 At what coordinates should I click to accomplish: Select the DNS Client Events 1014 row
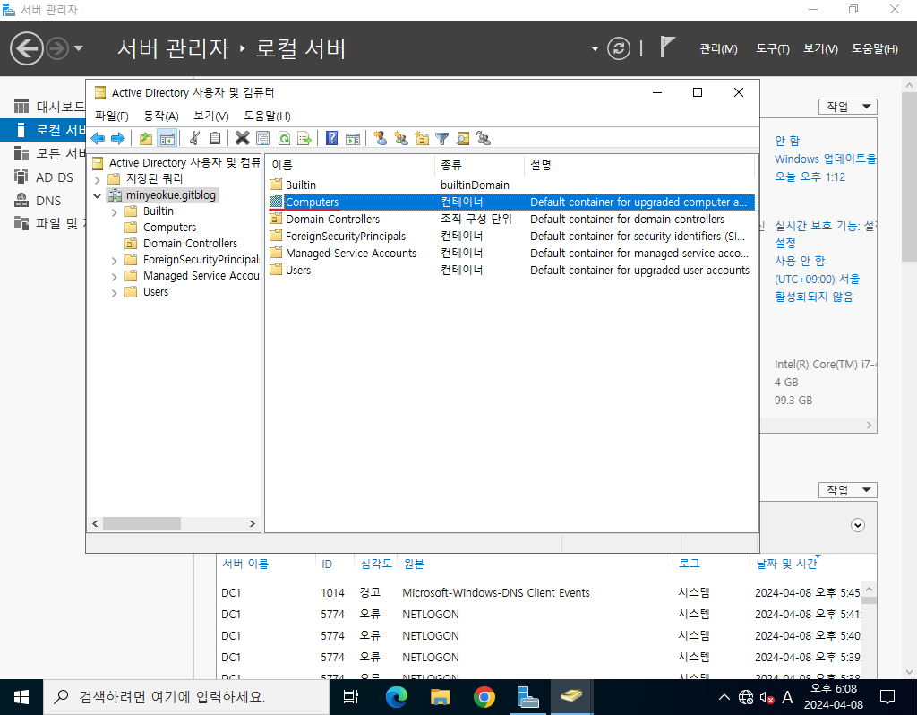(541, 593)
